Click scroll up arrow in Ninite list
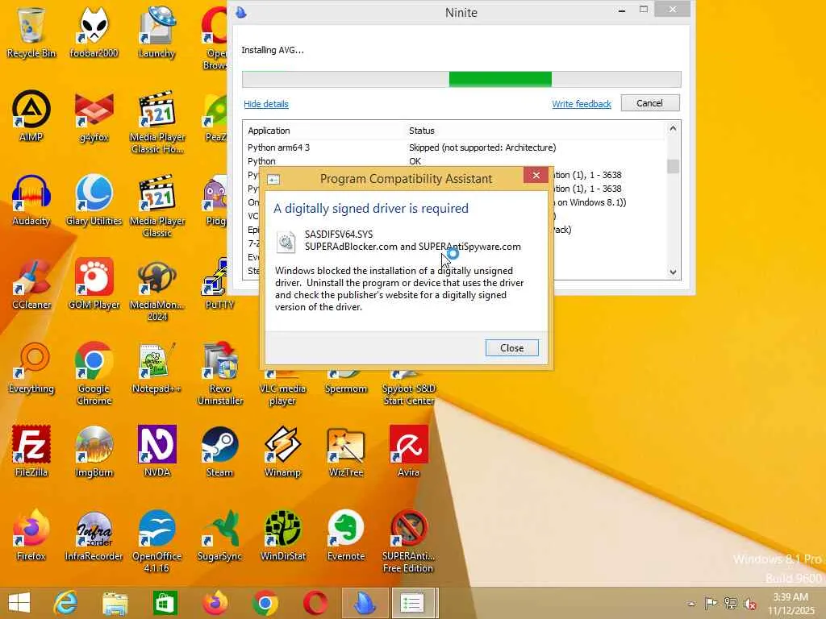The image size is (826, 619). tap(673, 128)
